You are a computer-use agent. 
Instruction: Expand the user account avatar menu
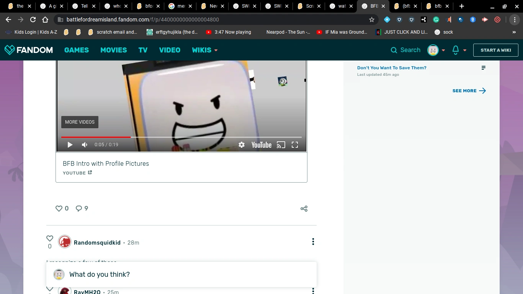436,50
